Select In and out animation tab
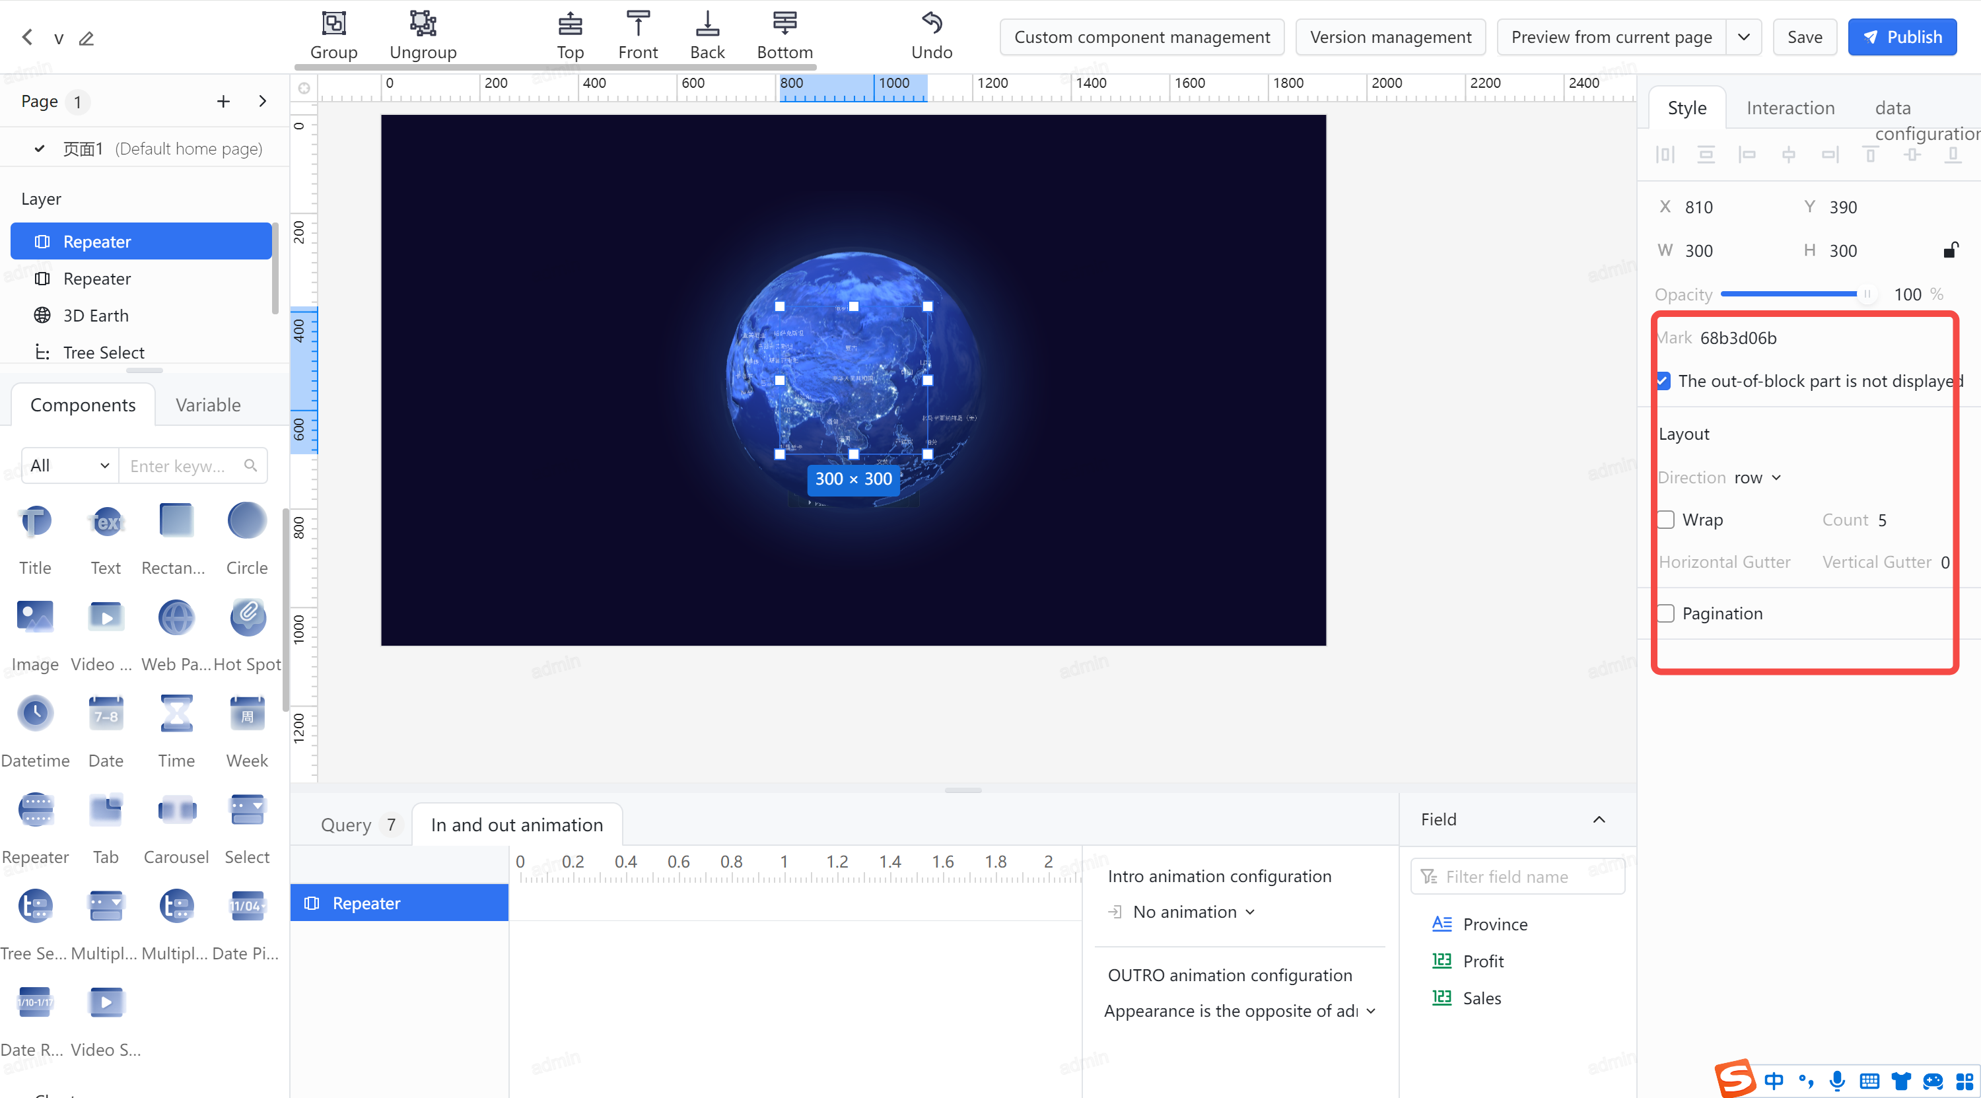Viewport: 1981px width, 1098px height. click(517, 824)
